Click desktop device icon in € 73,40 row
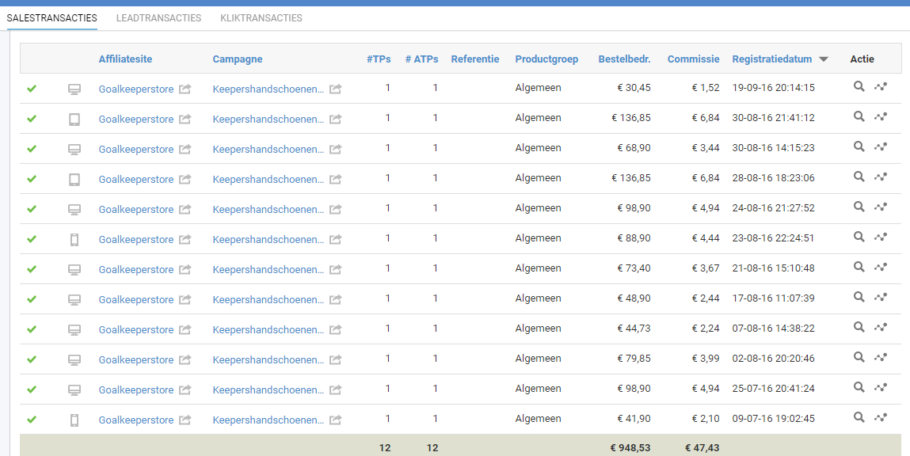 74,270
